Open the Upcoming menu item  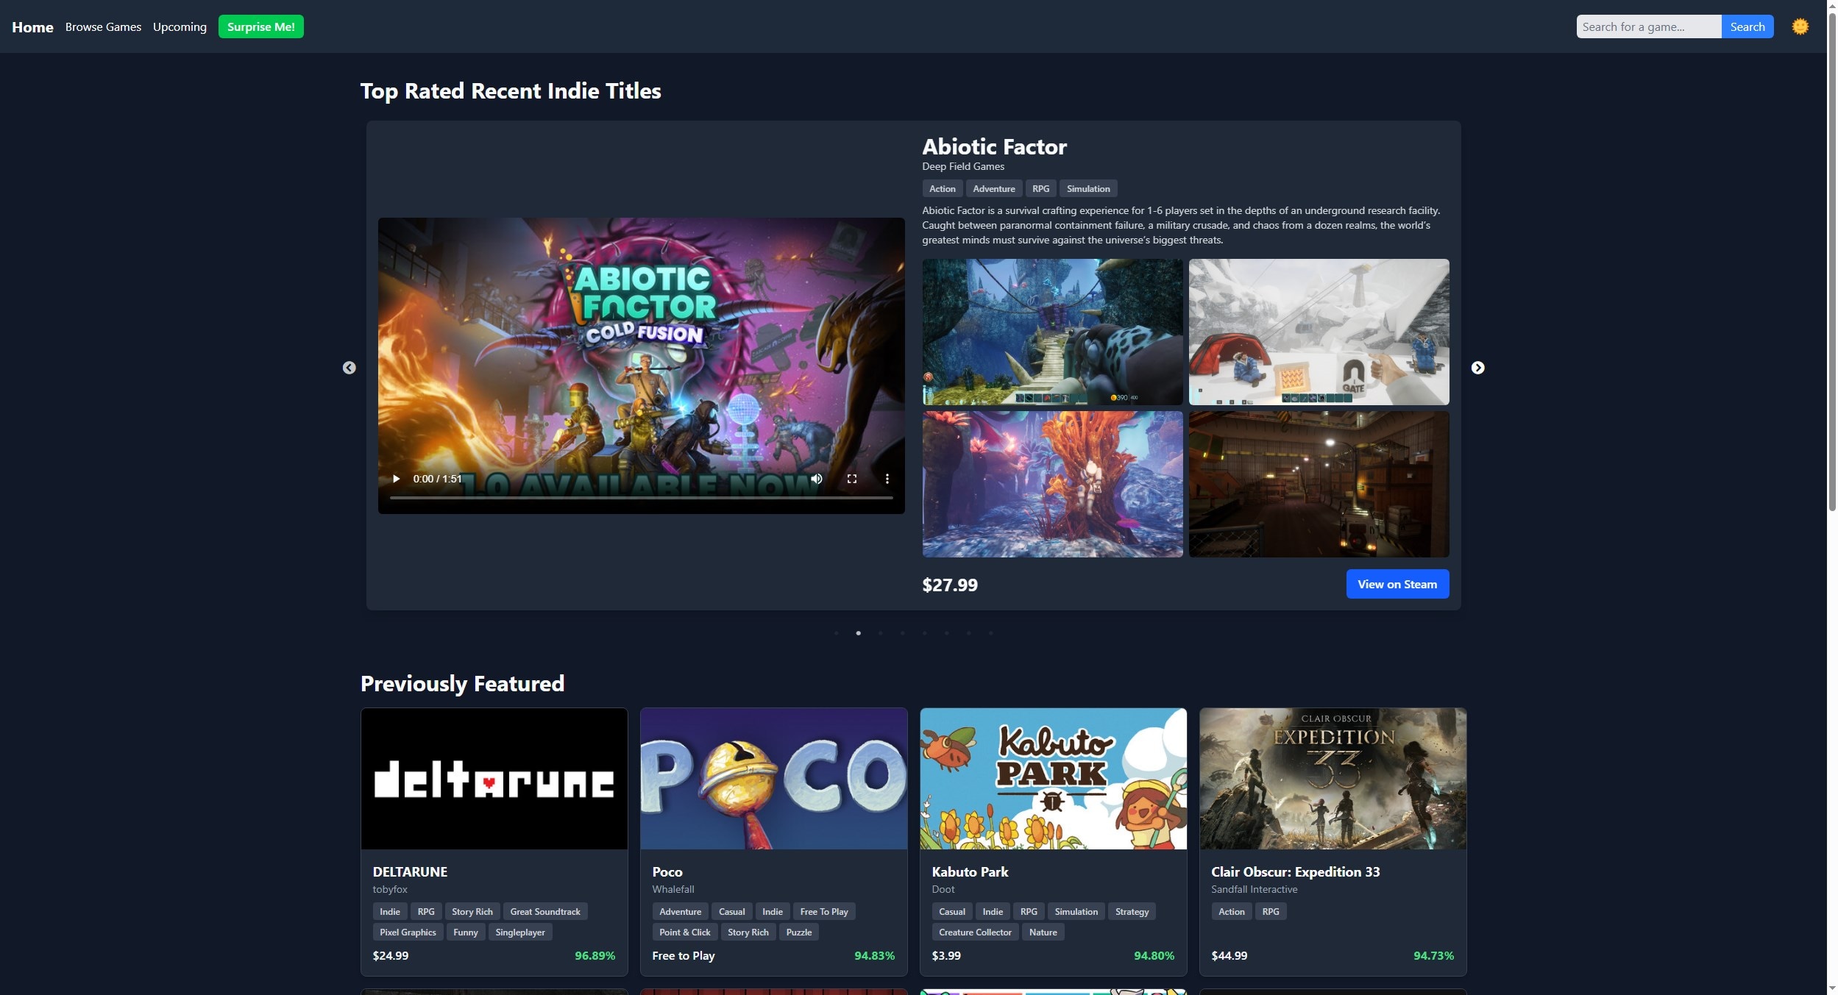[180, 26]
